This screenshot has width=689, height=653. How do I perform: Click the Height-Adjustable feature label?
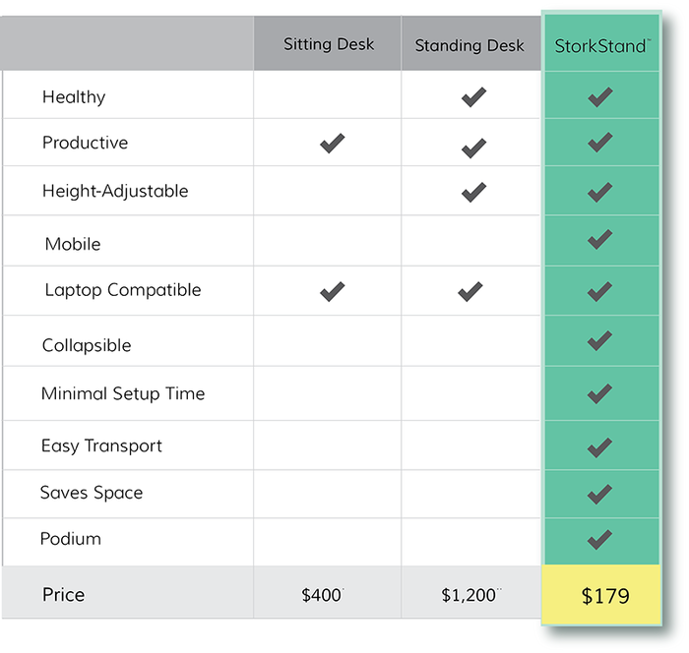(115, 191)
